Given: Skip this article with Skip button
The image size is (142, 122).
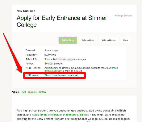Looking at the screenshot, I should 126,40.
